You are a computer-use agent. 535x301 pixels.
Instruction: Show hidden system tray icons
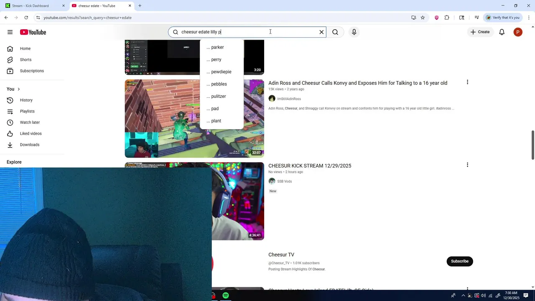coord(463,296)
